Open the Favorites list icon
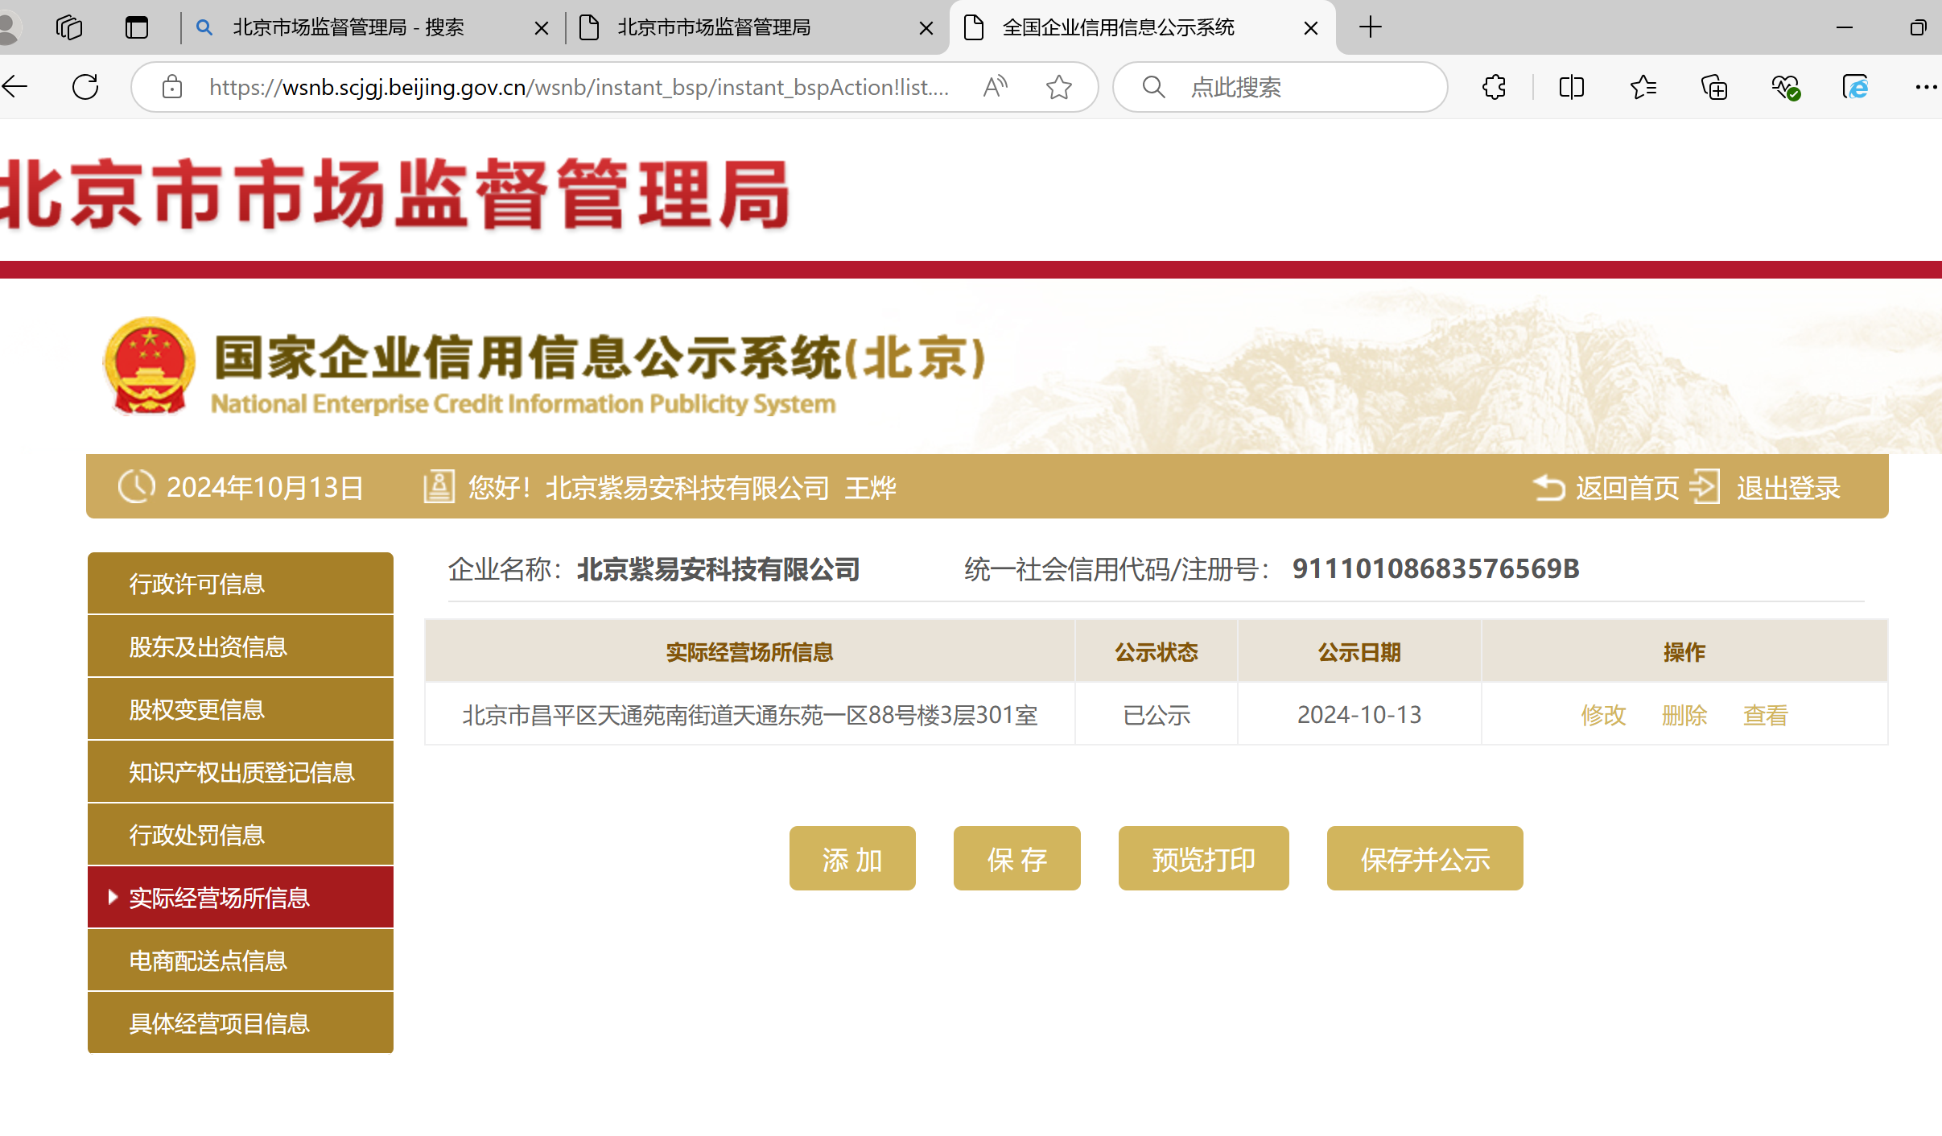 tap(1643, 86)
